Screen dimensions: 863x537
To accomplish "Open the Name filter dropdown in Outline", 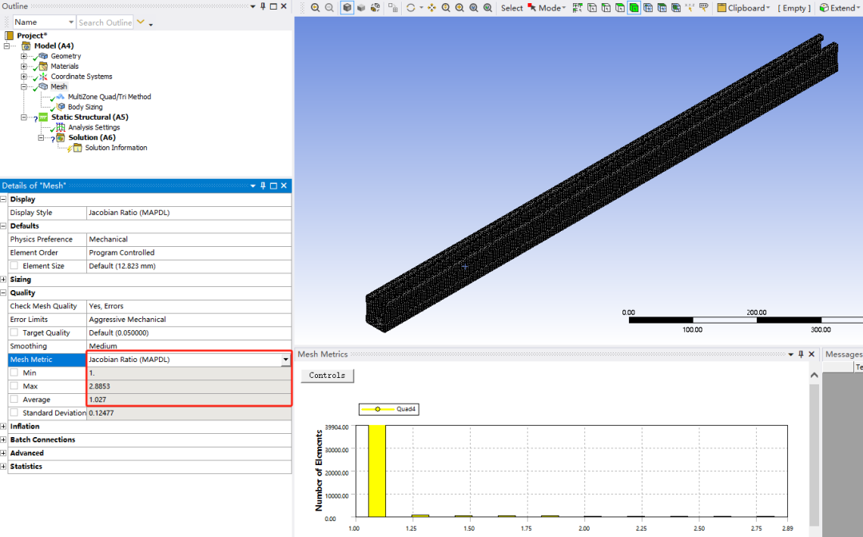I will coord(71,22).
